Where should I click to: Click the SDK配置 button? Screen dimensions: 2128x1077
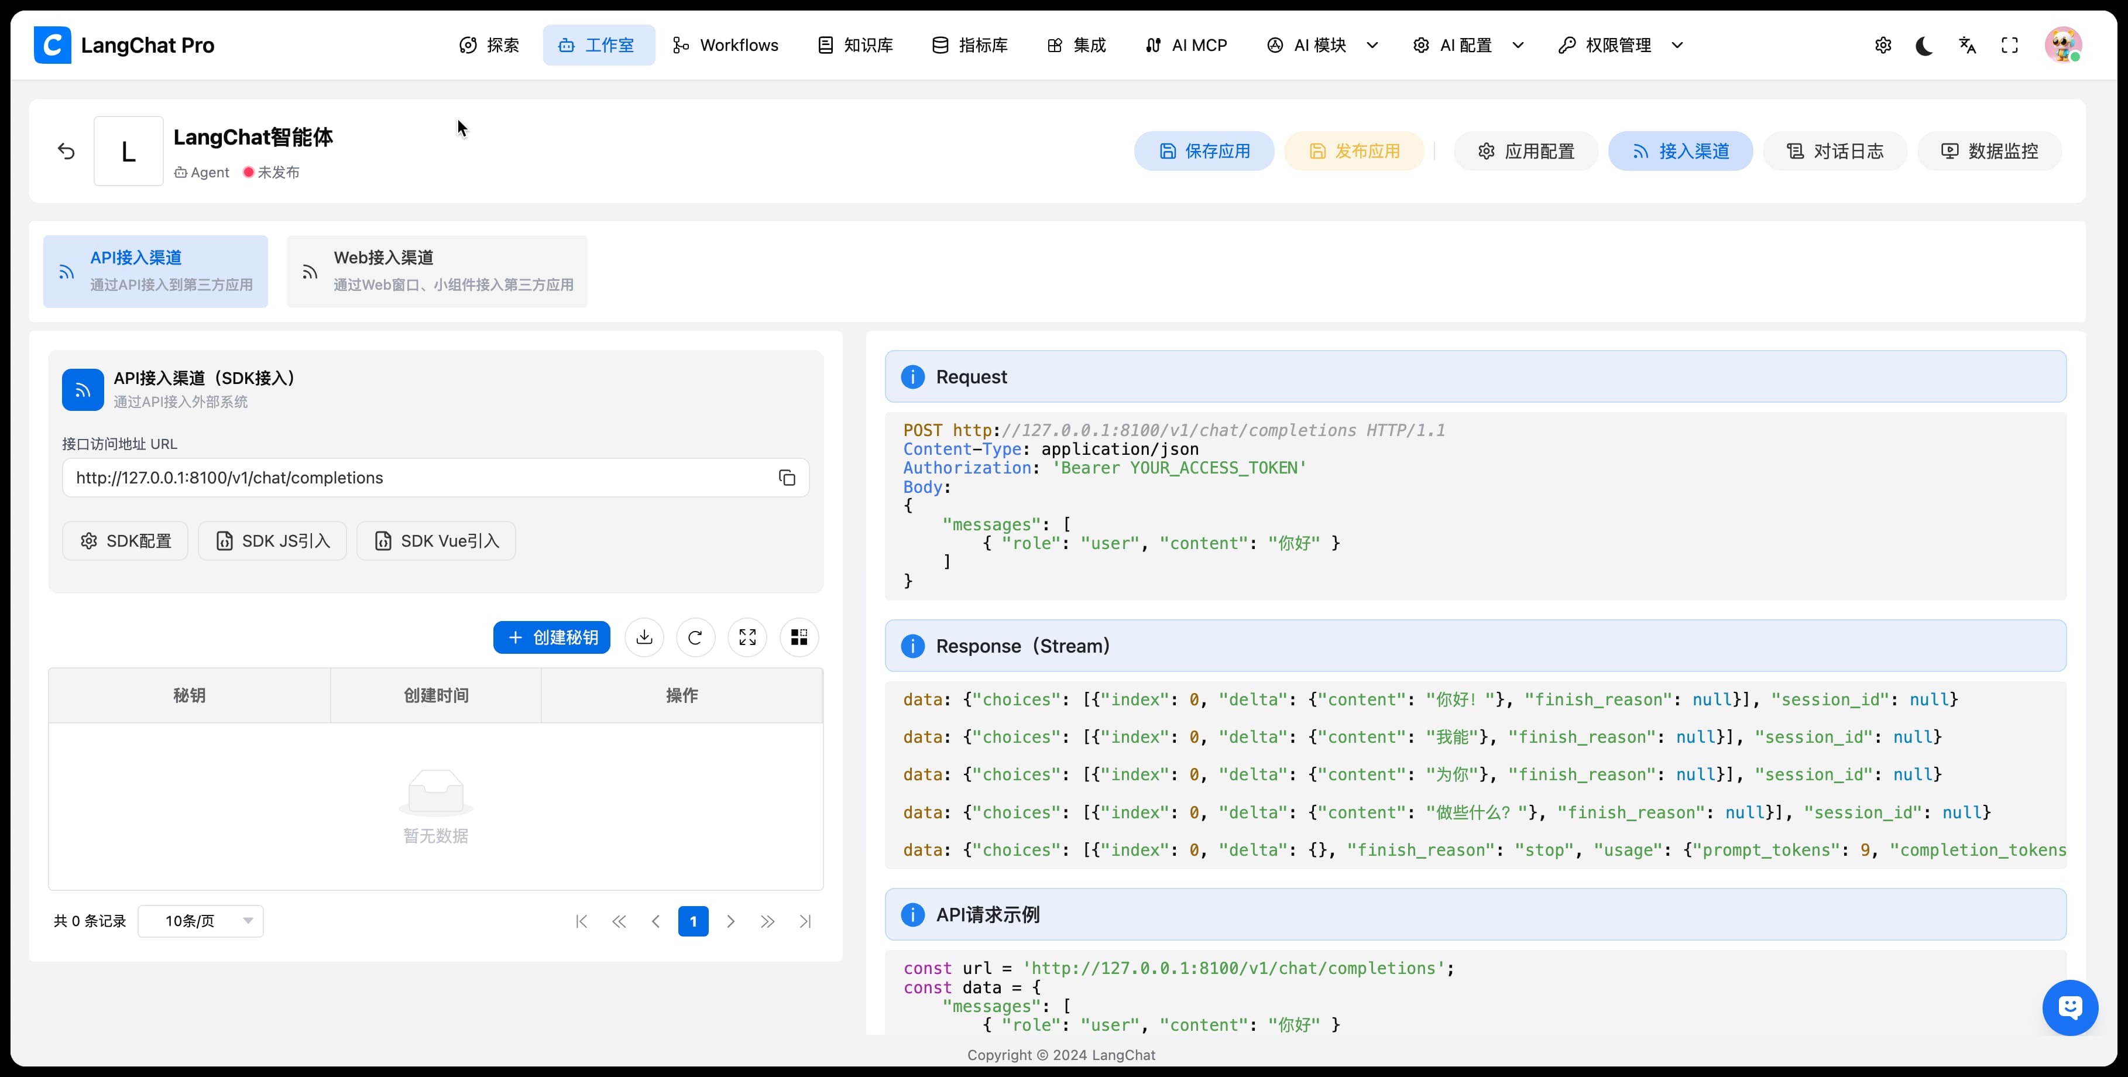coord(126,541)
